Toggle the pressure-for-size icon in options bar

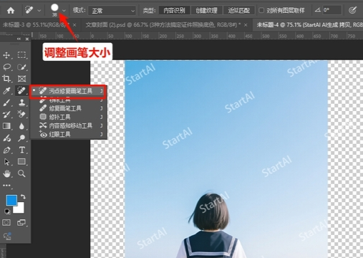[352, 10]
